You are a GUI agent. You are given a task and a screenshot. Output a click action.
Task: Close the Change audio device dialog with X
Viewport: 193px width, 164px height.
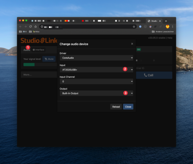pos(132,44)
